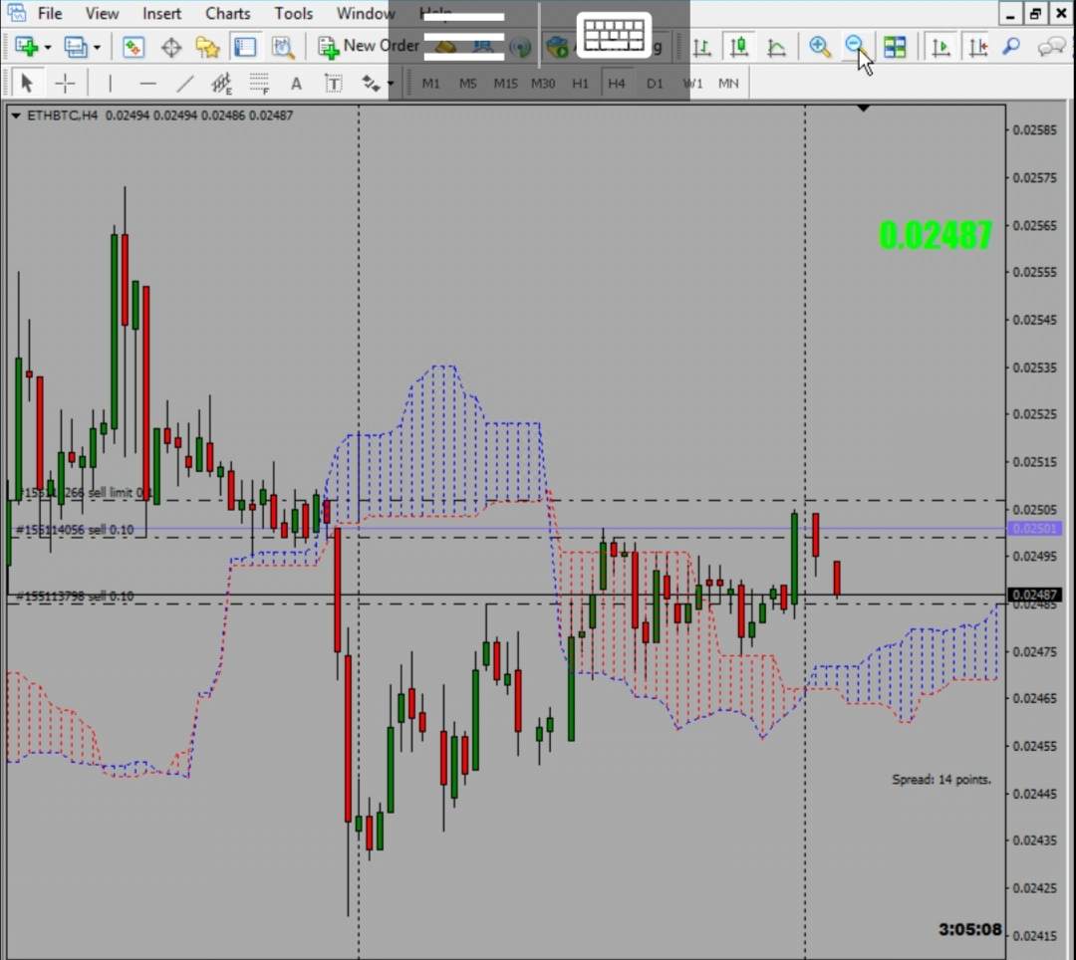Select the Text Label tool

[333, 84]
